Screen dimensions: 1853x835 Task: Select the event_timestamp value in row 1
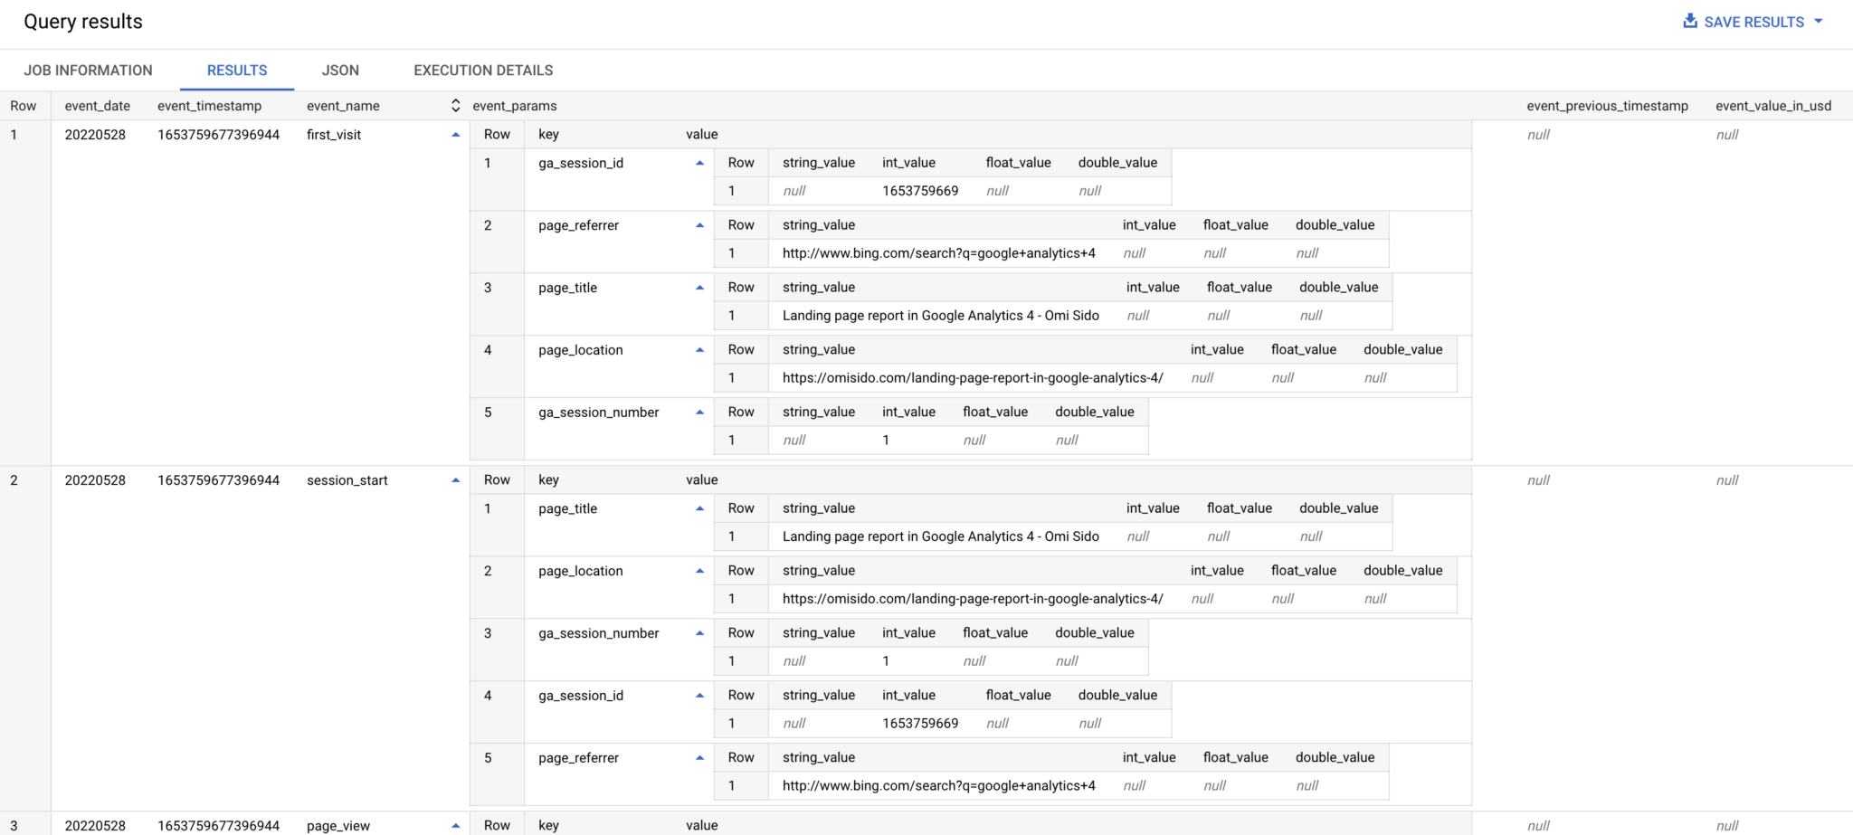click(218, 134)
